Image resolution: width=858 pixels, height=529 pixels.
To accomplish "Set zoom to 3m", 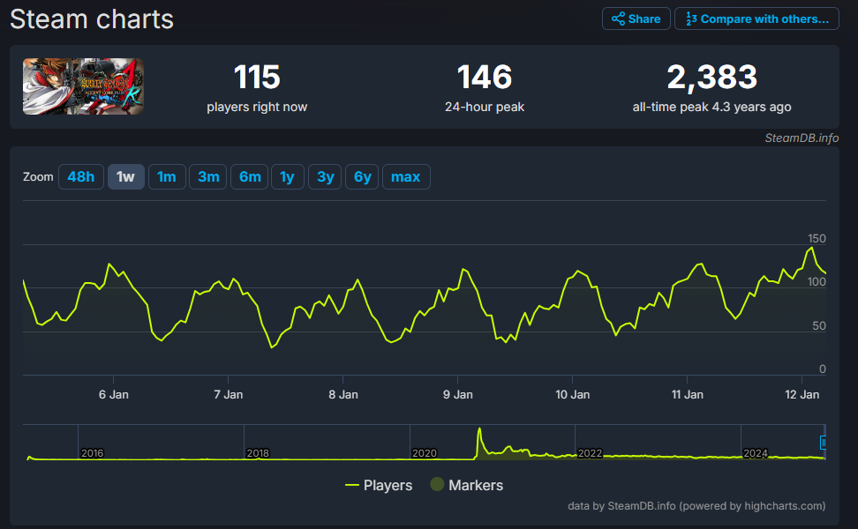I will point(208,176).
